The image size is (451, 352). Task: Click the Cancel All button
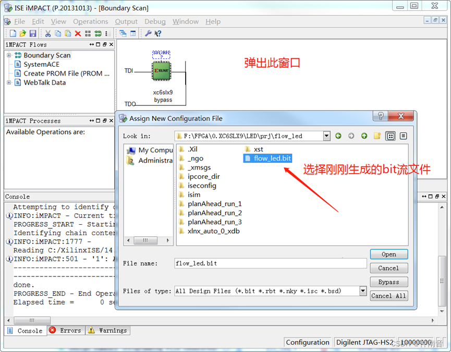coord(389,296)
